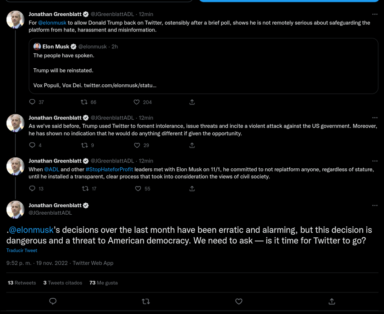Retweet the main tweet using bottom retweet icon
Viewport: 384px width, 314px height.
(146, 301)
